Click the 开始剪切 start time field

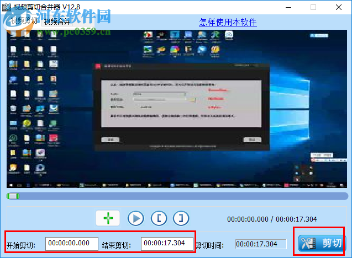[72, 244]
